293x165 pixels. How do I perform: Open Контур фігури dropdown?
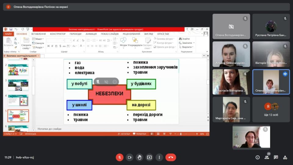pyautogui.click(x=163, y=43)
